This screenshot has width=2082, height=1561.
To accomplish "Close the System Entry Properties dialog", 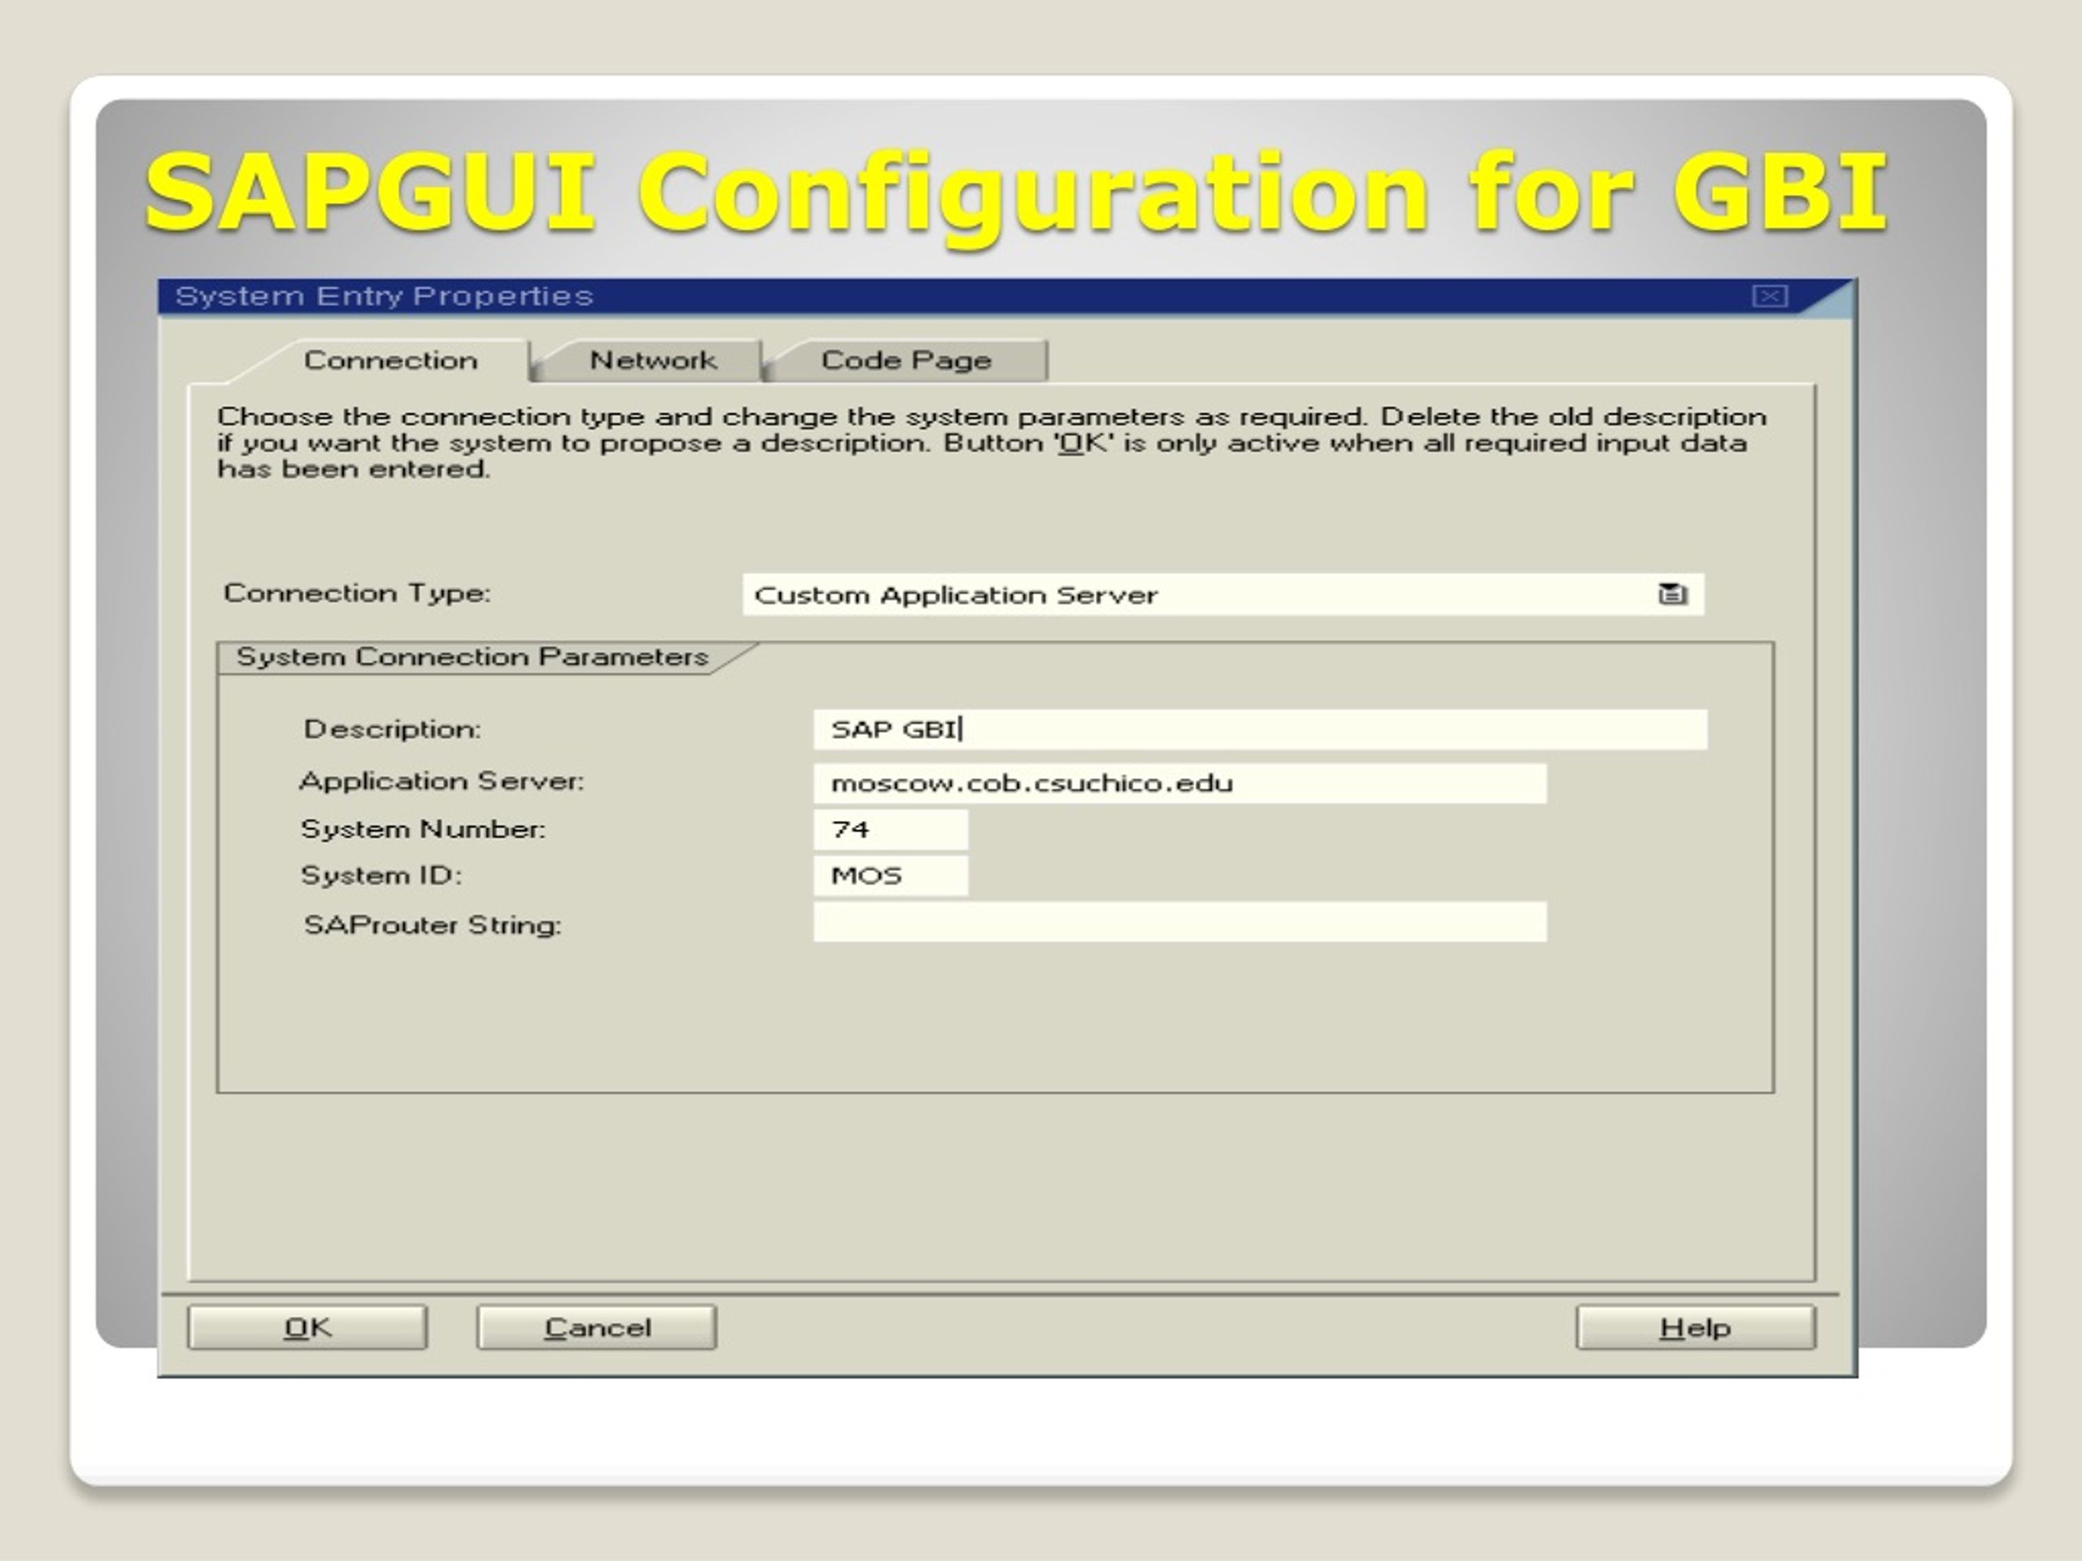I will pos(1770,295).
